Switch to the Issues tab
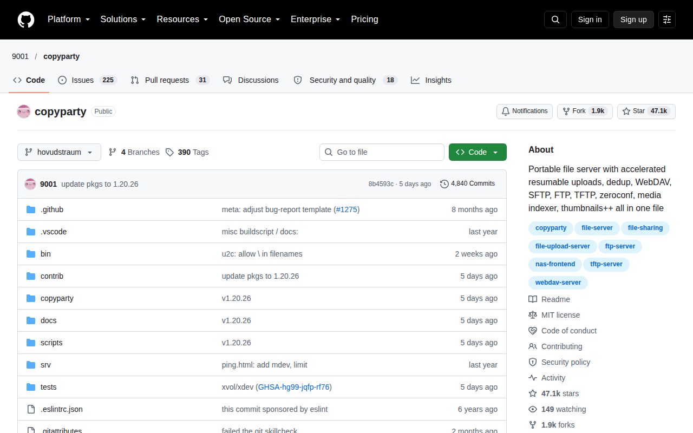The image size is (693, 433). [87, 80]
